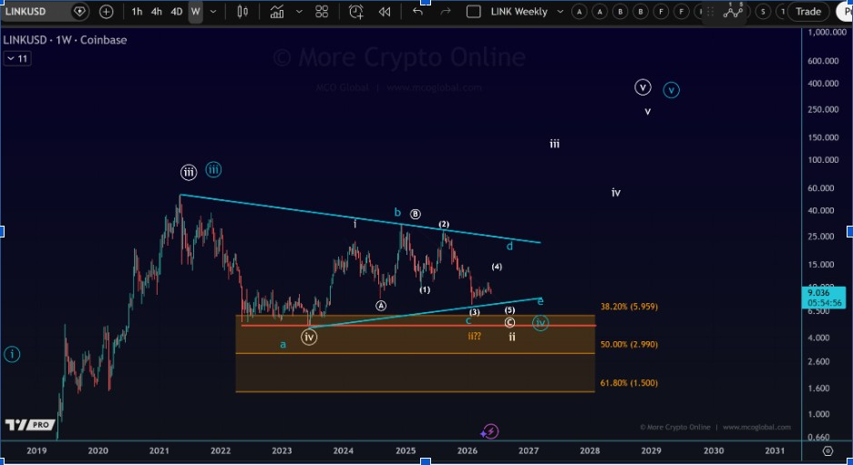Screen dimensions: 853x465
Task: Select the cyan b wave label
Action: (397, 212)
